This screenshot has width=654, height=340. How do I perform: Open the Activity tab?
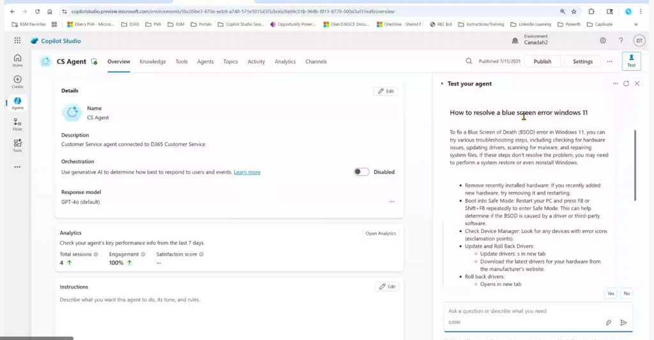click(256, 61)
